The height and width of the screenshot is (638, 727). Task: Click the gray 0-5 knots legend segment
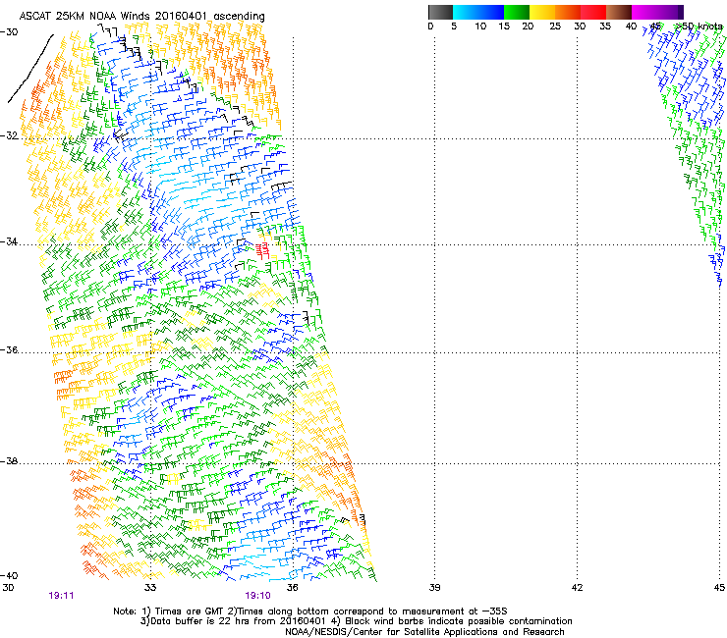click(x=440, y=12)
